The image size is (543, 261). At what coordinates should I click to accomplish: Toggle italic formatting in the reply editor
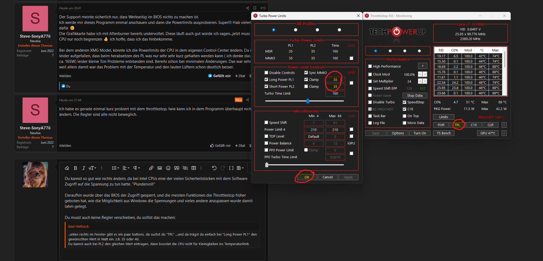84,168
